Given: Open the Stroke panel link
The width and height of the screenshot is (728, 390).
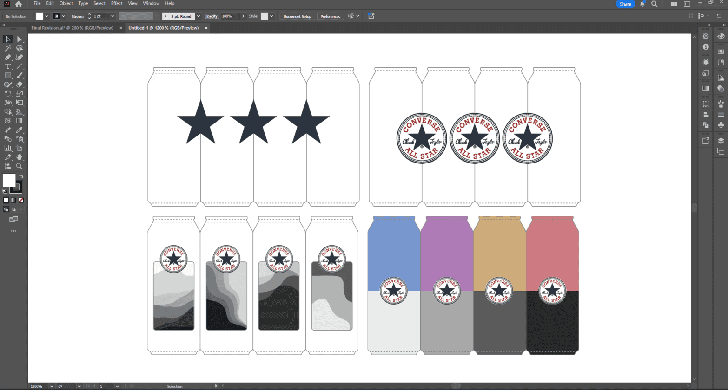Looking at the screenshot, I should [77, 16].
